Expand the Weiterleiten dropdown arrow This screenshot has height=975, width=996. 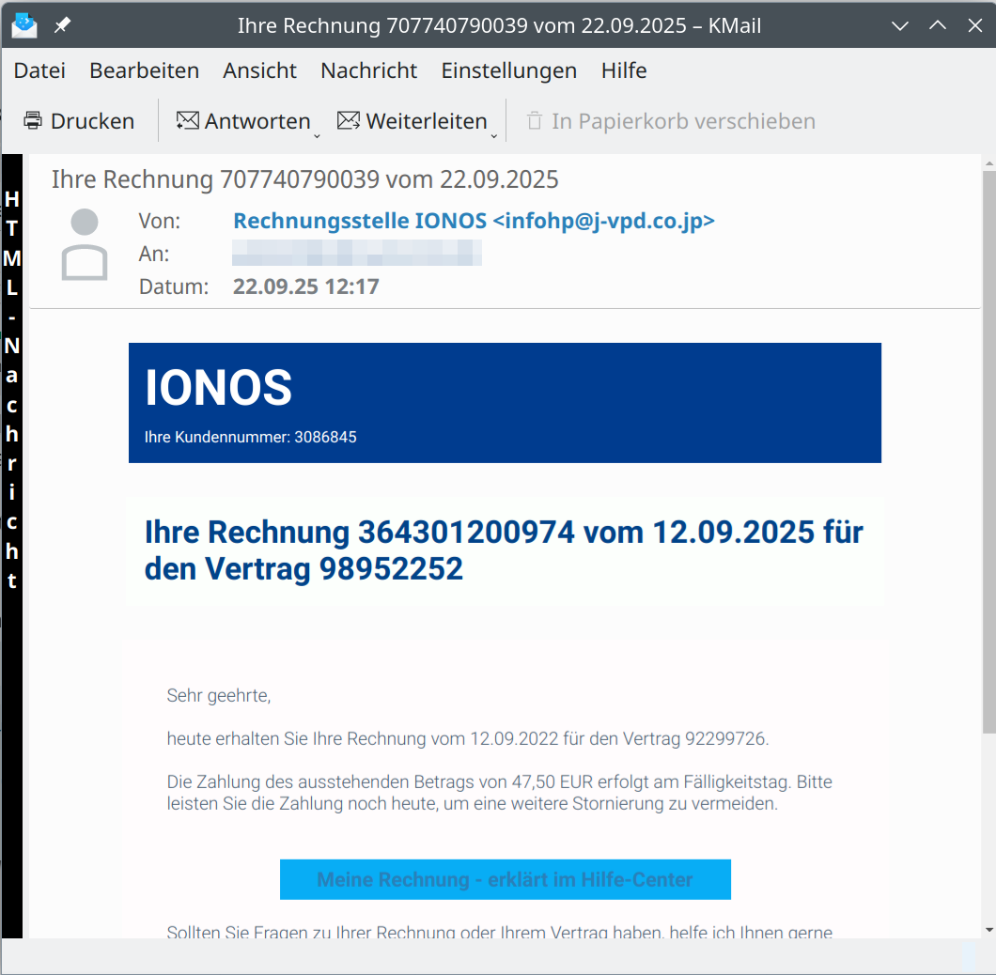pos(493,136)
